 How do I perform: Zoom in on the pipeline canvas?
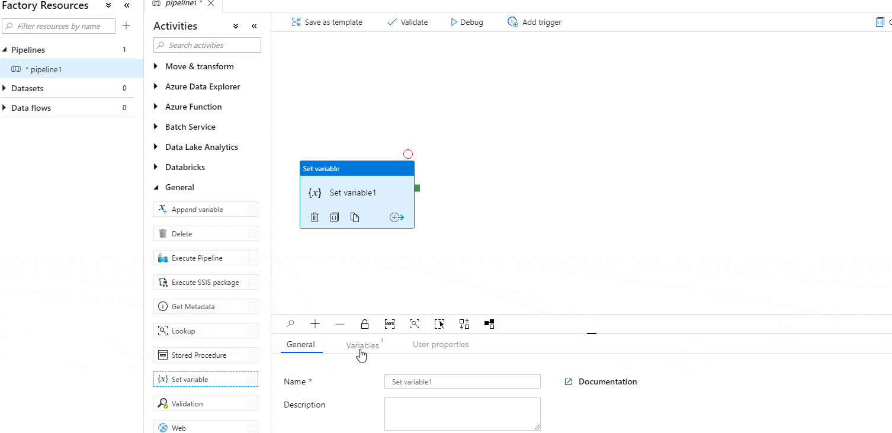pyautogui.click(x=315, y=324)
